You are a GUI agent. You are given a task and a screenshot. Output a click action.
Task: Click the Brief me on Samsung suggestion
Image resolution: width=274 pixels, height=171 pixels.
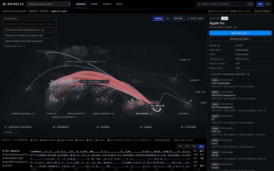(x=29, y=30)
